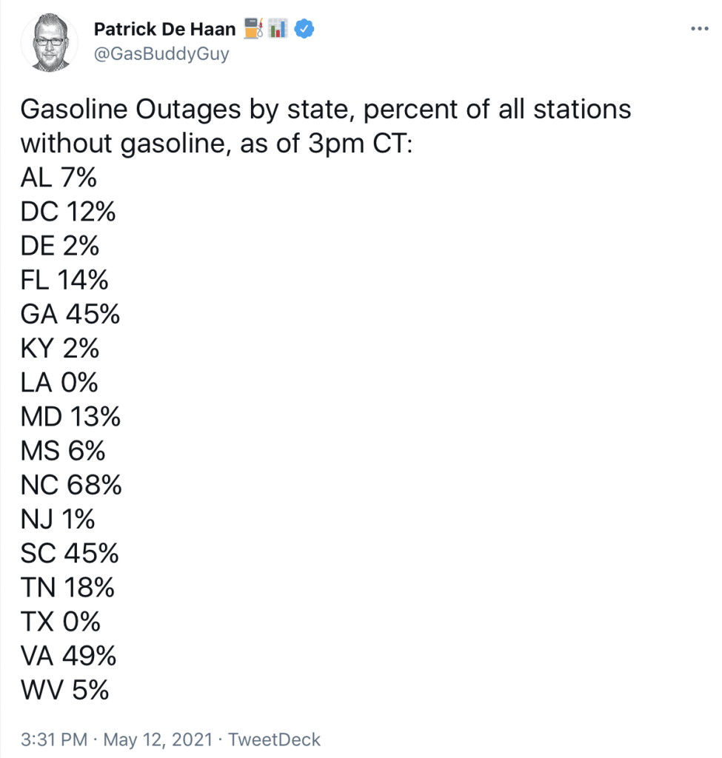Open the TweetDeck source link
Viewport: 722px width, 758px height.
coord(274,739)
